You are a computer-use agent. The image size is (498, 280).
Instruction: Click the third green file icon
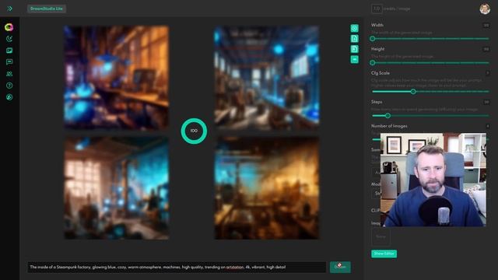pyautogui.click(x=355, y=49)
